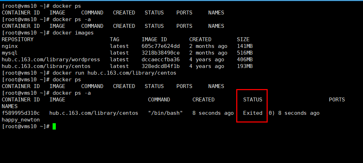Viewport: 363px width, 163px height.
Task: Click the 'Exited' status word
Action: coord(252,113)
